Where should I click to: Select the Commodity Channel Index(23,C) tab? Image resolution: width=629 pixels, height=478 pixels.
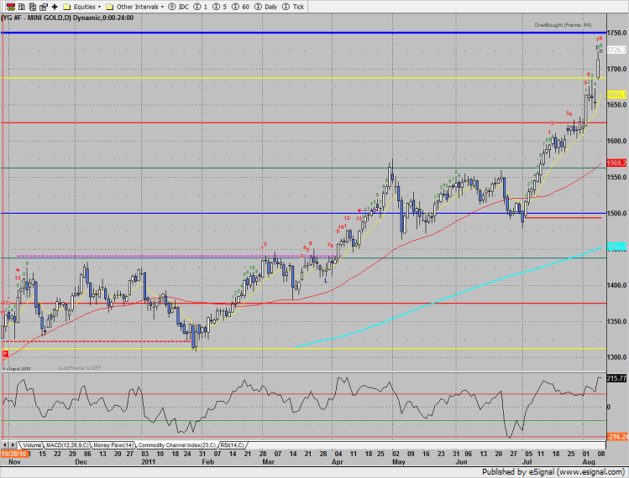click(177, 445)
